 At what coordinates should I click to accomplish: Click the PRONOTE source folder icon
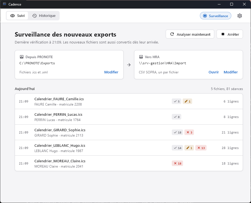(x=21, y=57)
